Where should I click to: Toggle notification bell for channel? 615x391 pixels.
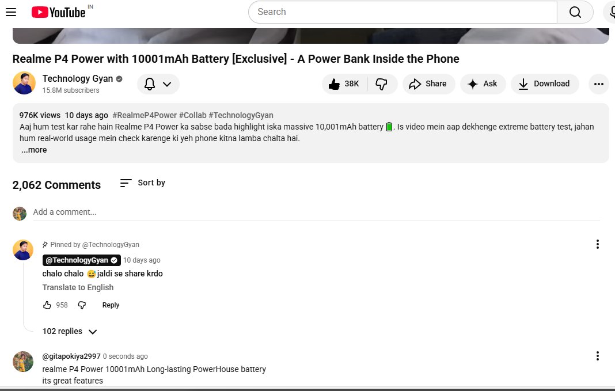pyautogui.click(x=150, y=84)
